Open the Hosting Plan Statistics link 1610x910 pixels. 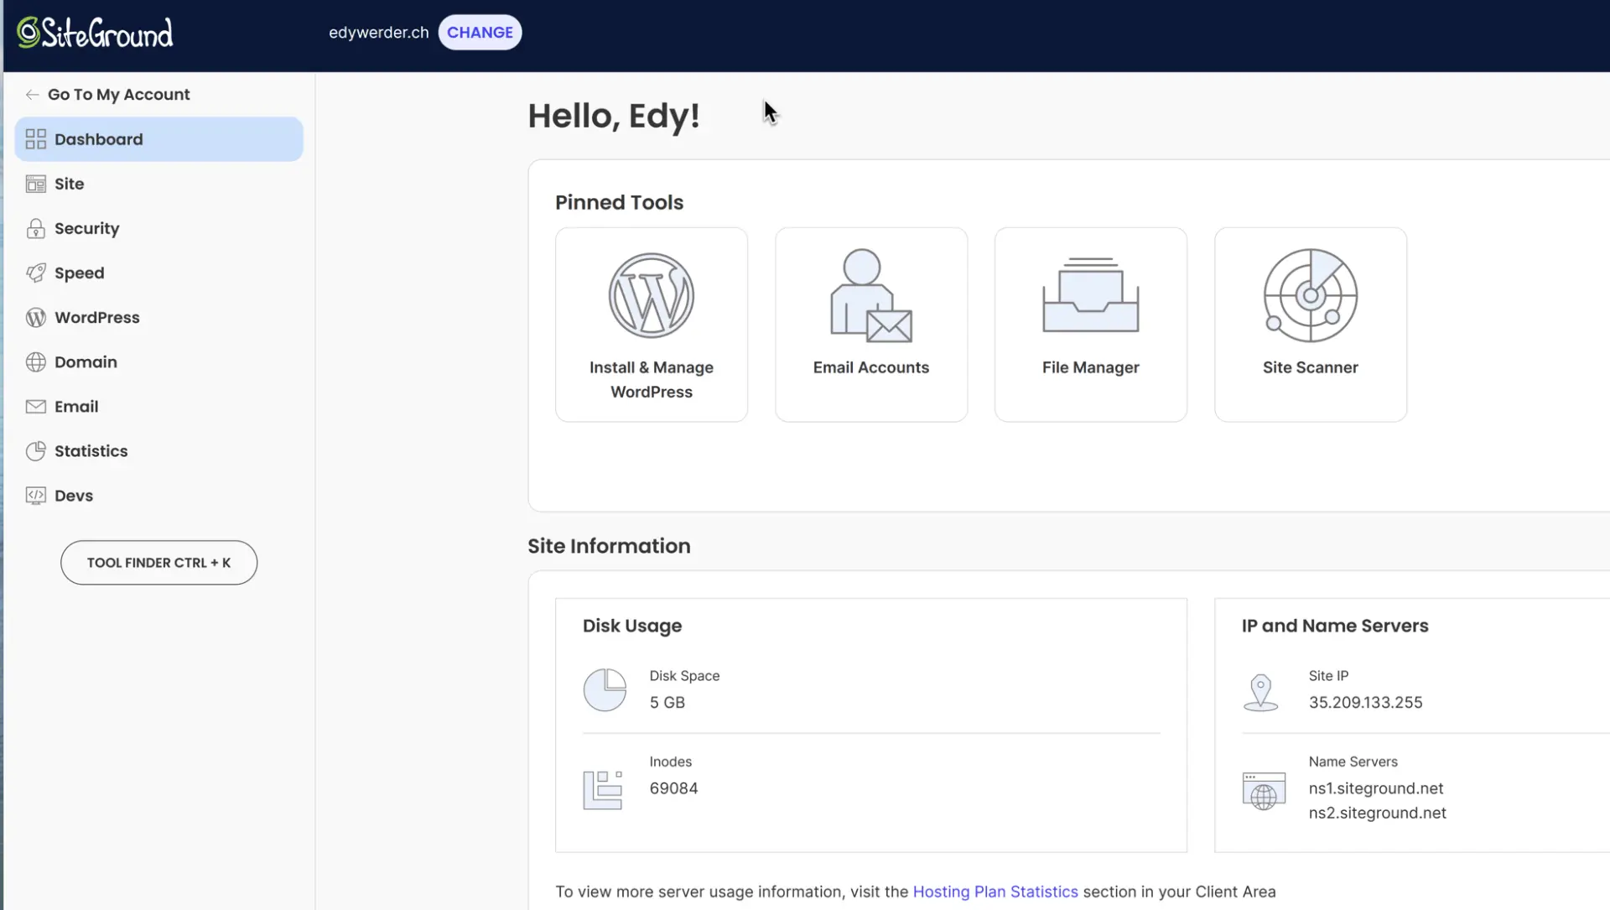pos(995,892)
